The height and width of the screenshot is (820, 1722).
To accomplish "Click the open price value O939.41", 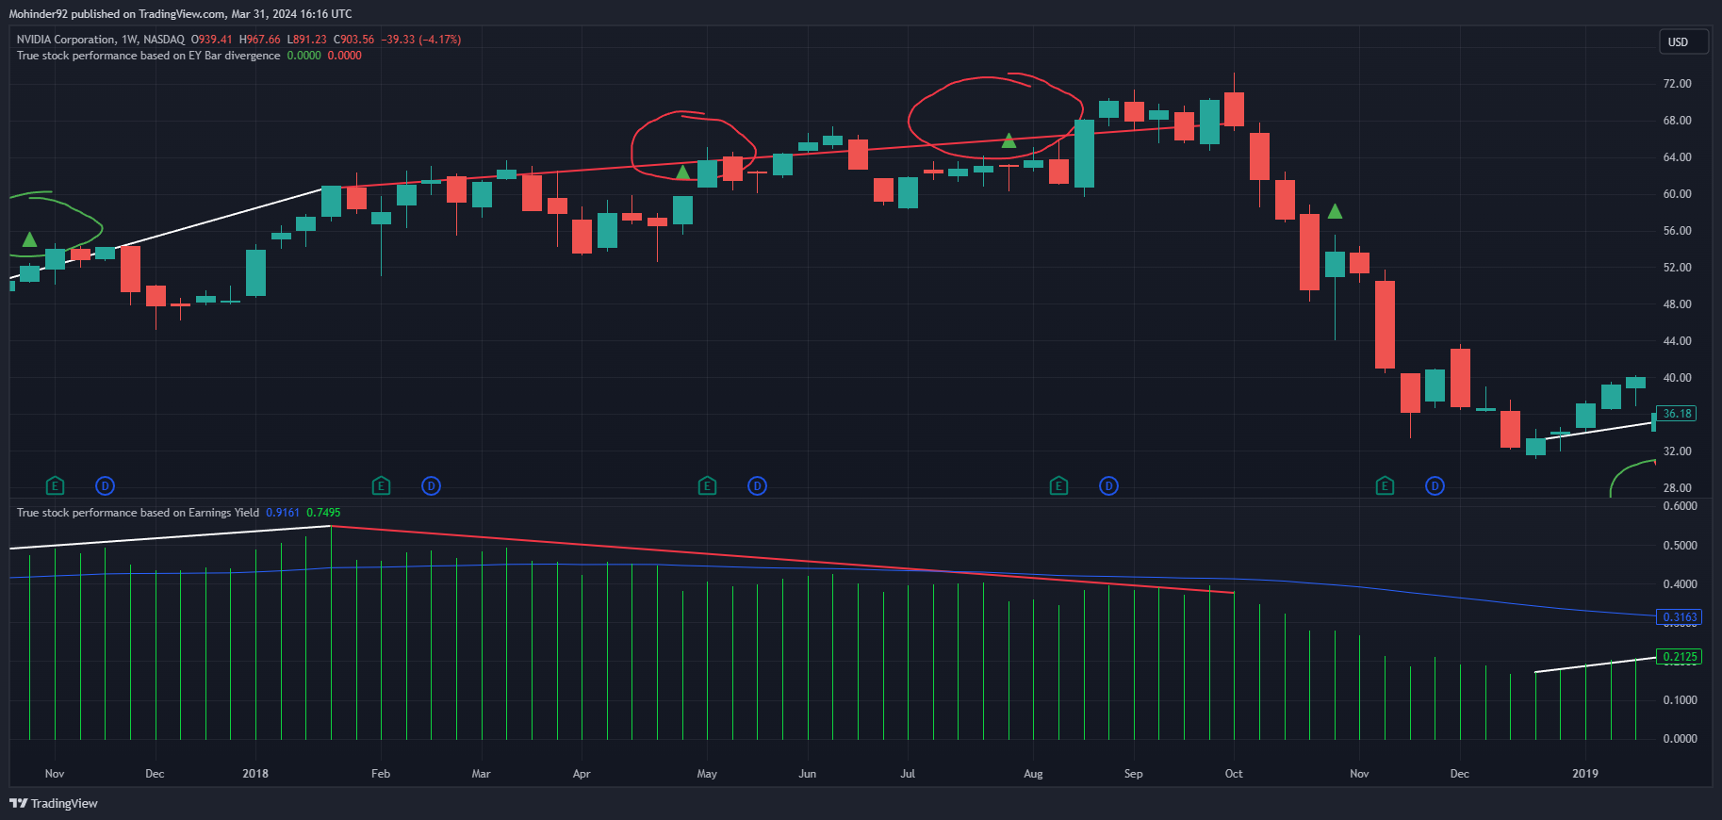I will tap(211, 40).
